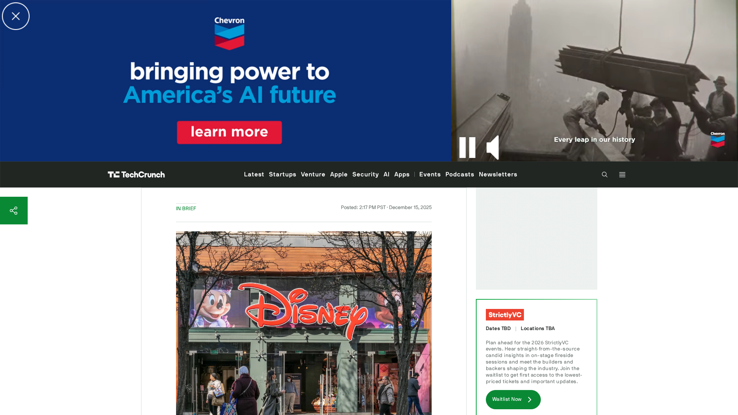Pause the Chevron video ad
738x415 pixels.
coord(467,148)
